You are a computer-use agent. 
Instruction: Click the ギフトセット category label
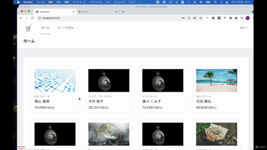[150, 96]
